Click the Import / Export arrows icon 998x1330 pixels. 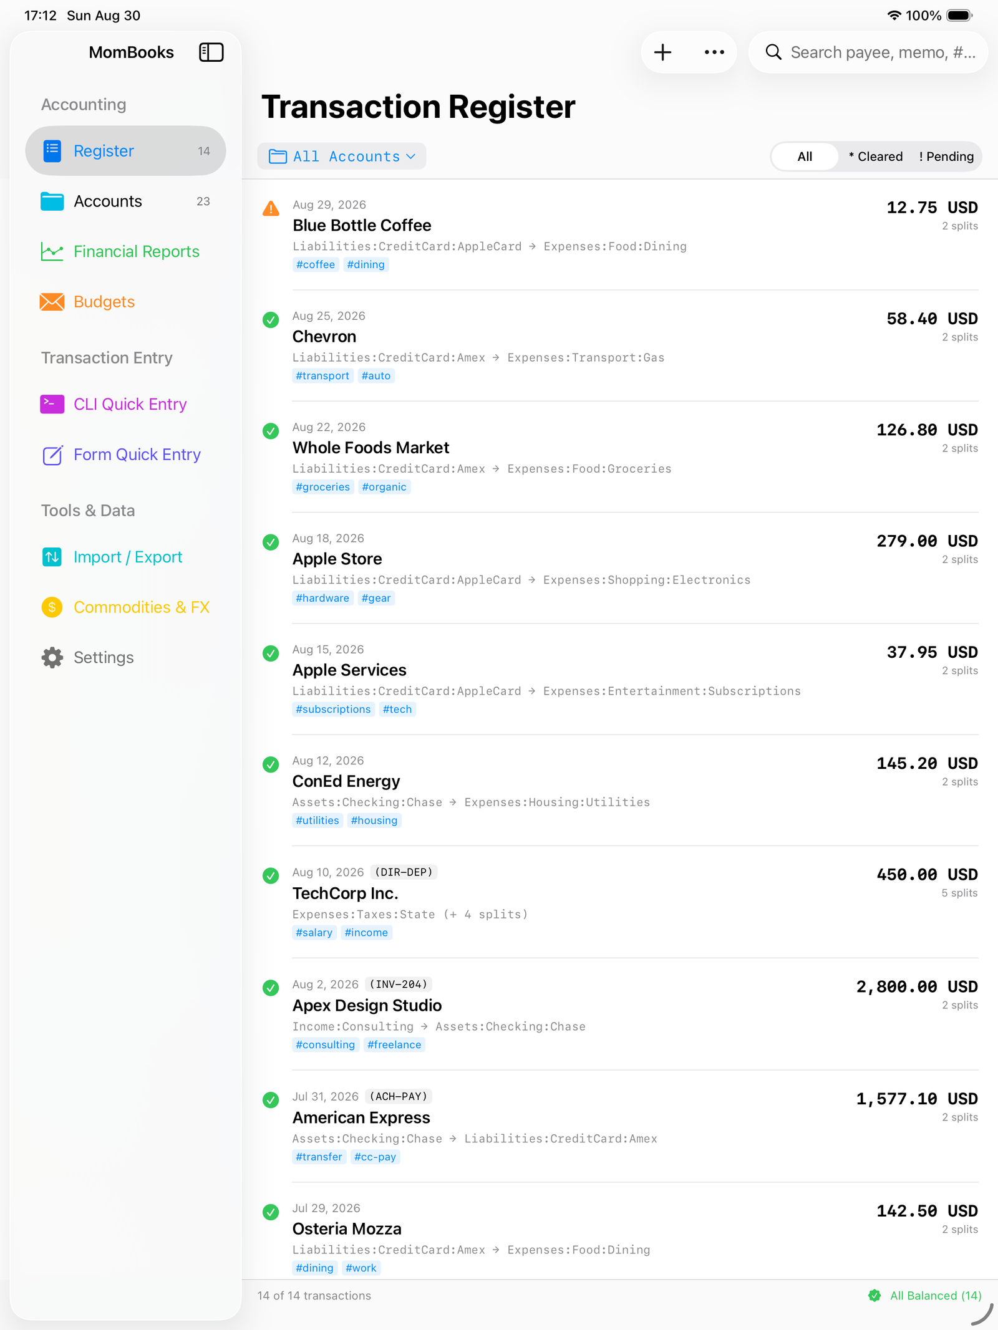pos(52,557)
